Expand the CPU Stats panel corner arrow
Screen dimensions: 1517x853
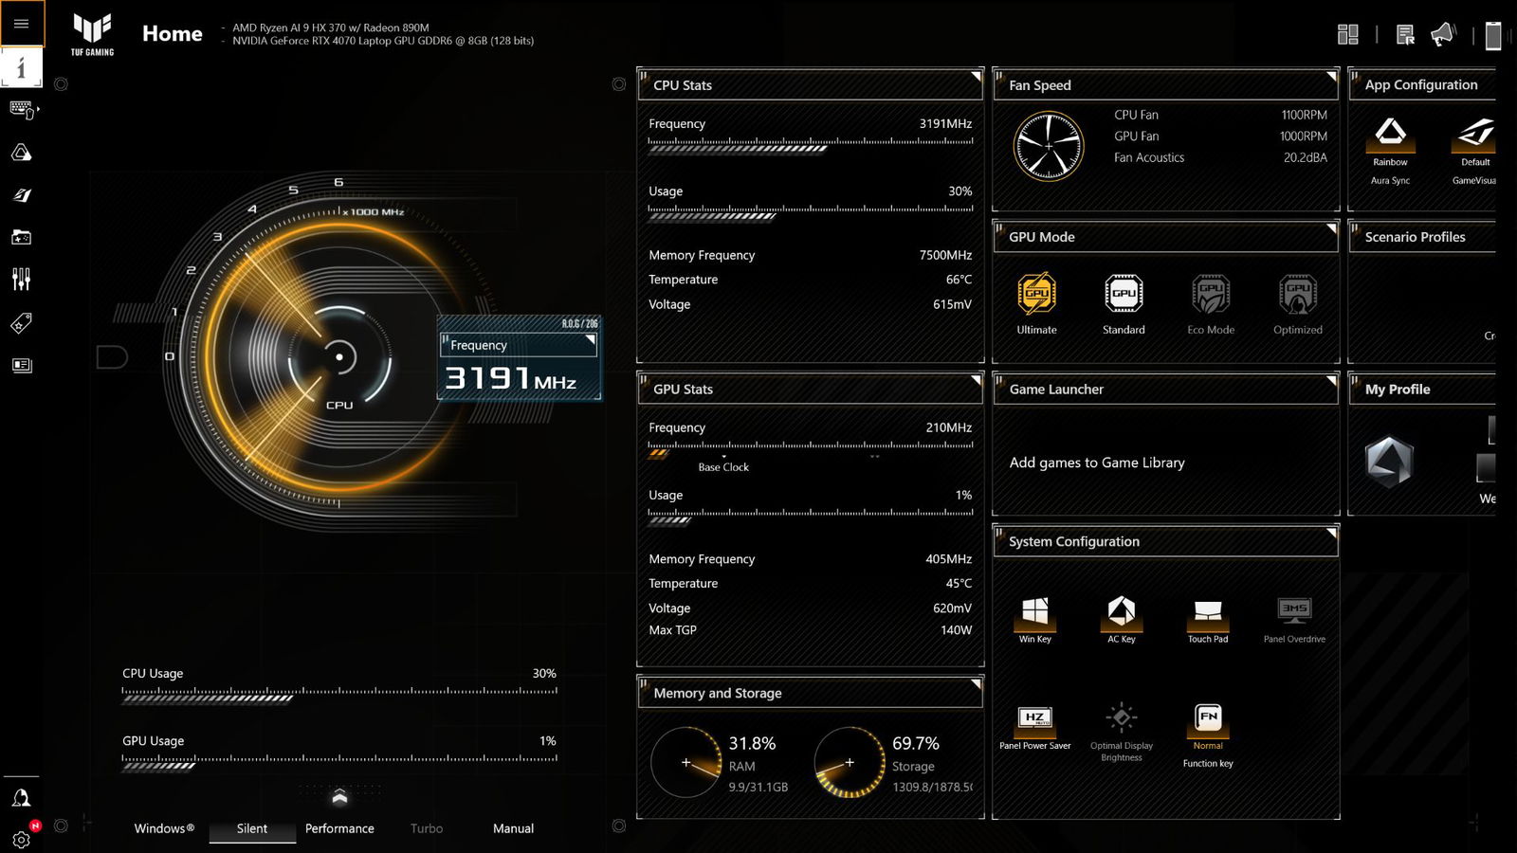click(x=976, y=77)
